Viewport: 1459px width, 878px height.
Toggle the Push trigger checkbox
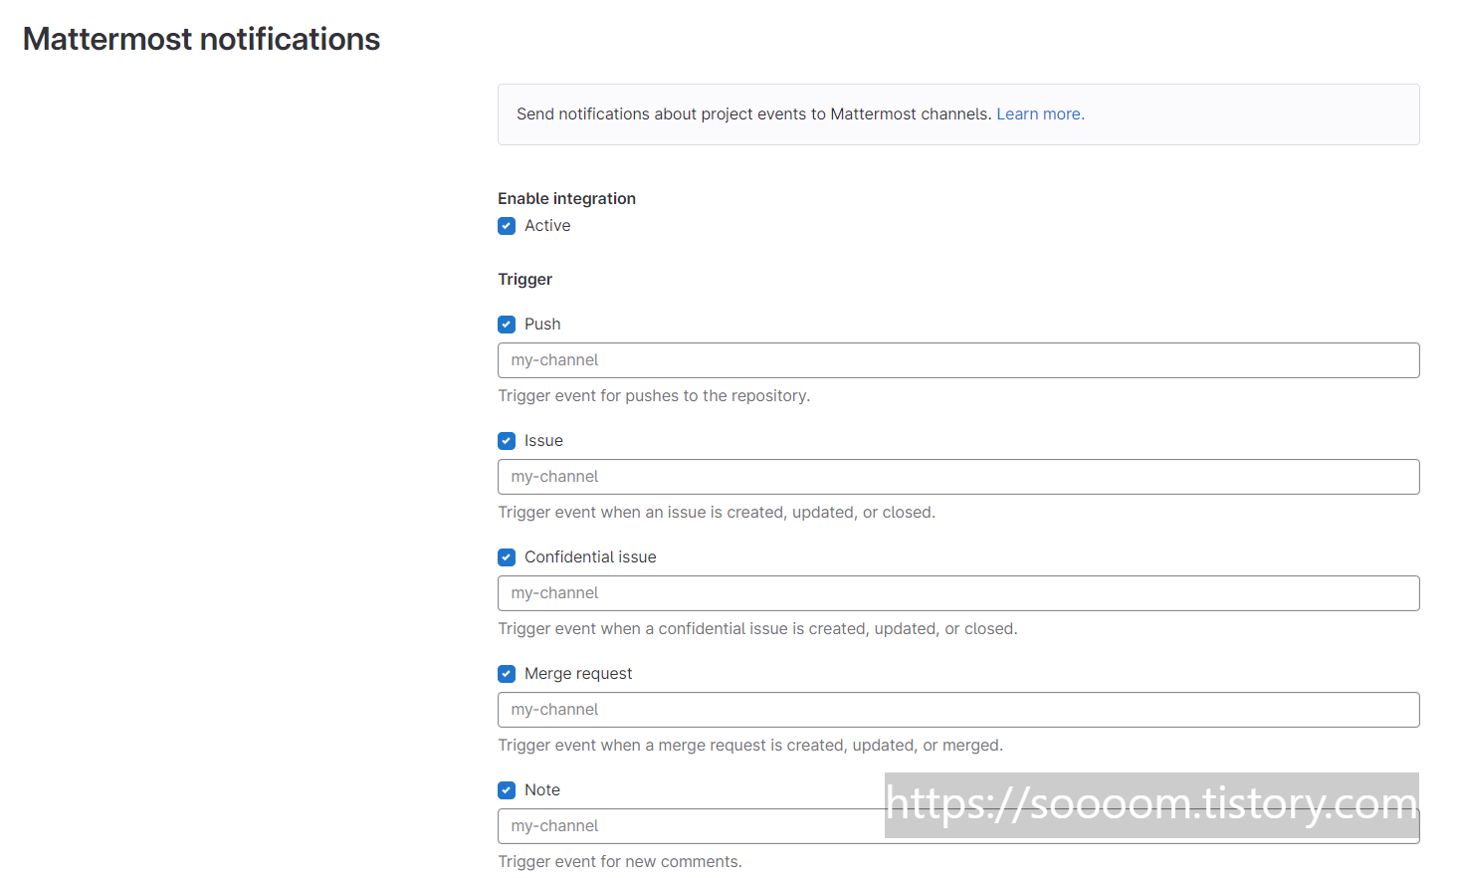tap(507, 325)
